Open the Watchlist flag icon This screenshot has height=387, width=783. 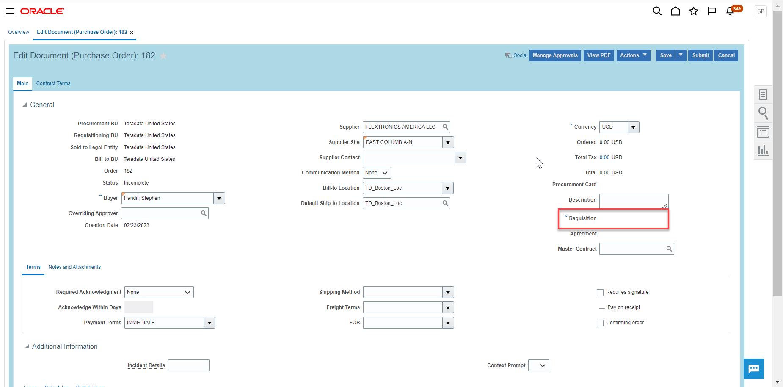(712, 11)
